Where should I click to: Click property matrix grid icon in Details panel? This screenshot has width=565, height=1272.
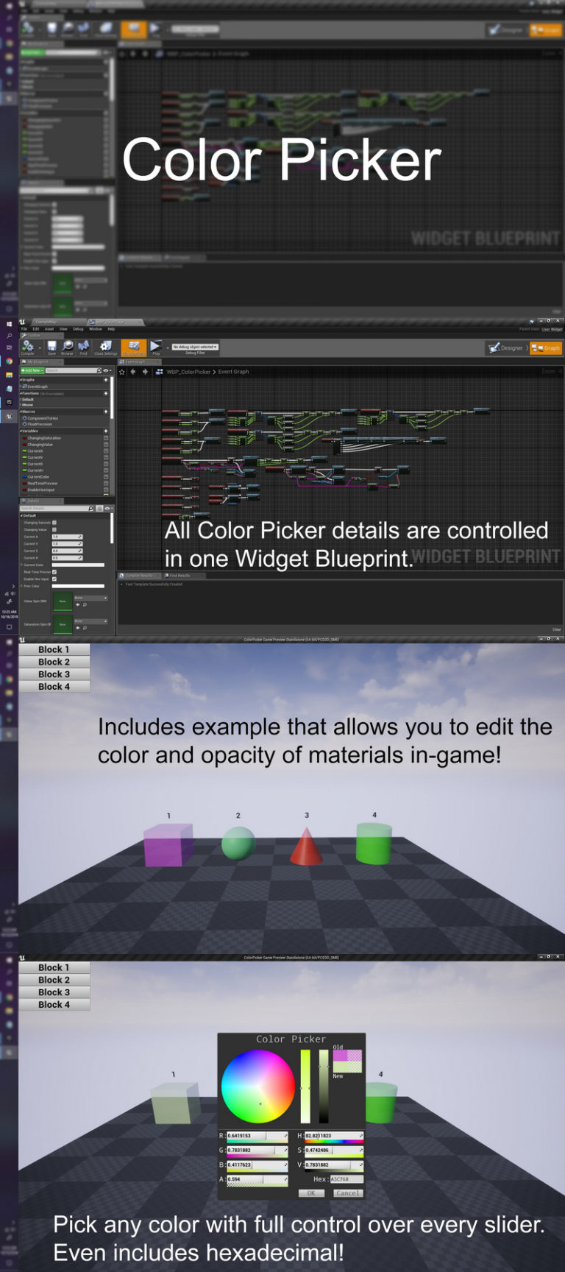pos(99,509)
